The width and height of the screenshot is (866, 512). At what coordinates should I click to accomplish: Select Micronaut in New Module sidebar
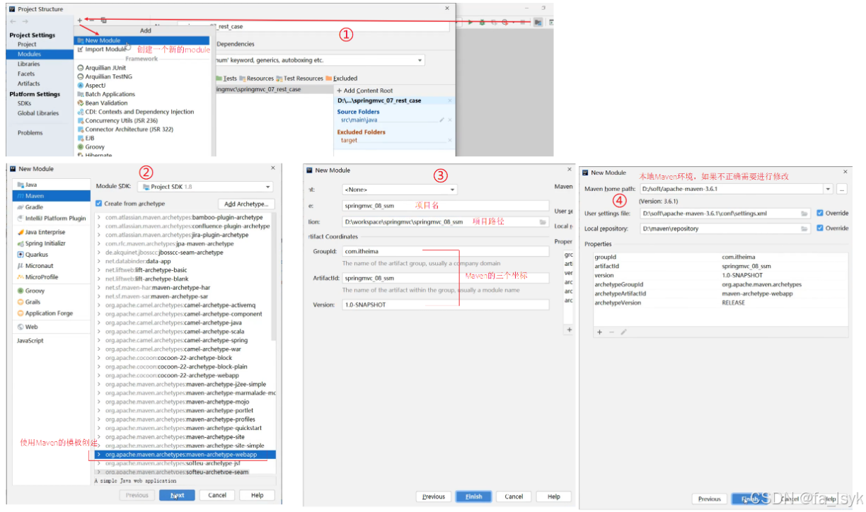coord(52,266)
